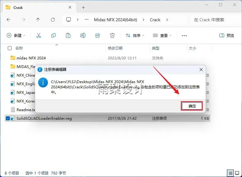Screen dimensions: 242x177
Task: Click the 注册表项 type cell
Action: (159, 119)
